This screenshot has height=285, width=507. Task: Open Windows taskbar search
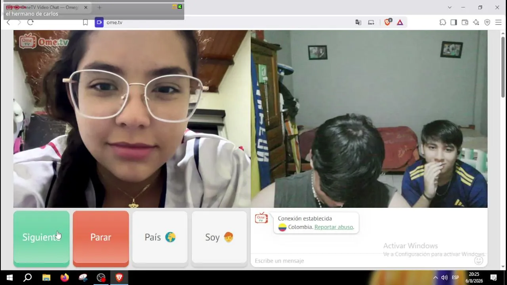point(27,277)
